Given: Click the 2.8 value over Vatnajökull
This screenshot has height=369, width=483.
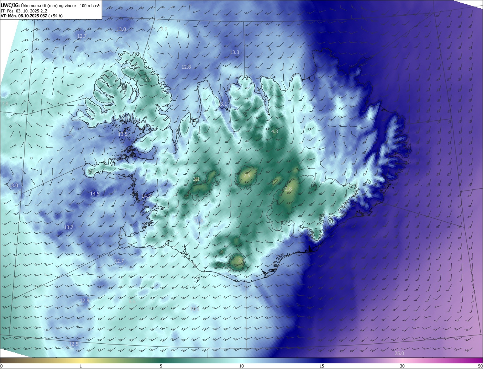Looking at the screenshot, I should click(x=289, y=189).
